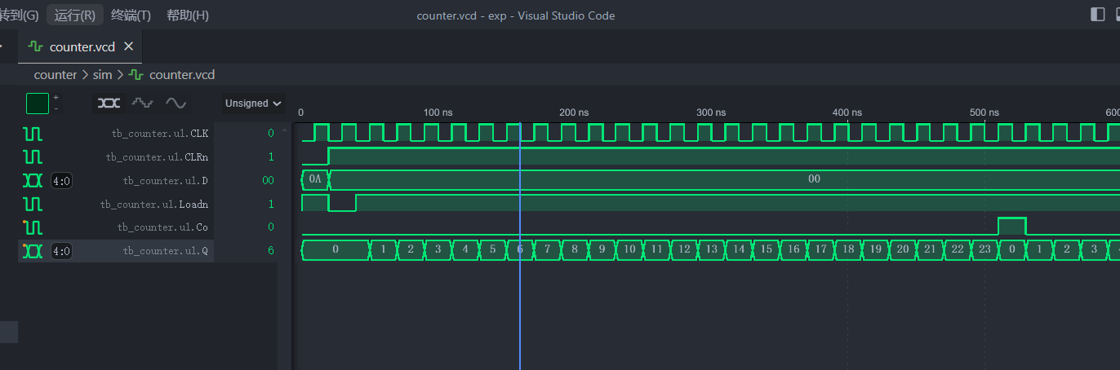1120x370 pixels.
Task: Toggle the primary sidebar layout button
Action: point(1097,14)
